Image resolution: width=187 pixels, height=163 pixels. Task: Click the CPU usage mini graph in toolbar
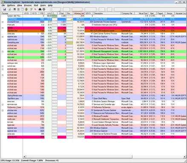click(x=56, y=9)
